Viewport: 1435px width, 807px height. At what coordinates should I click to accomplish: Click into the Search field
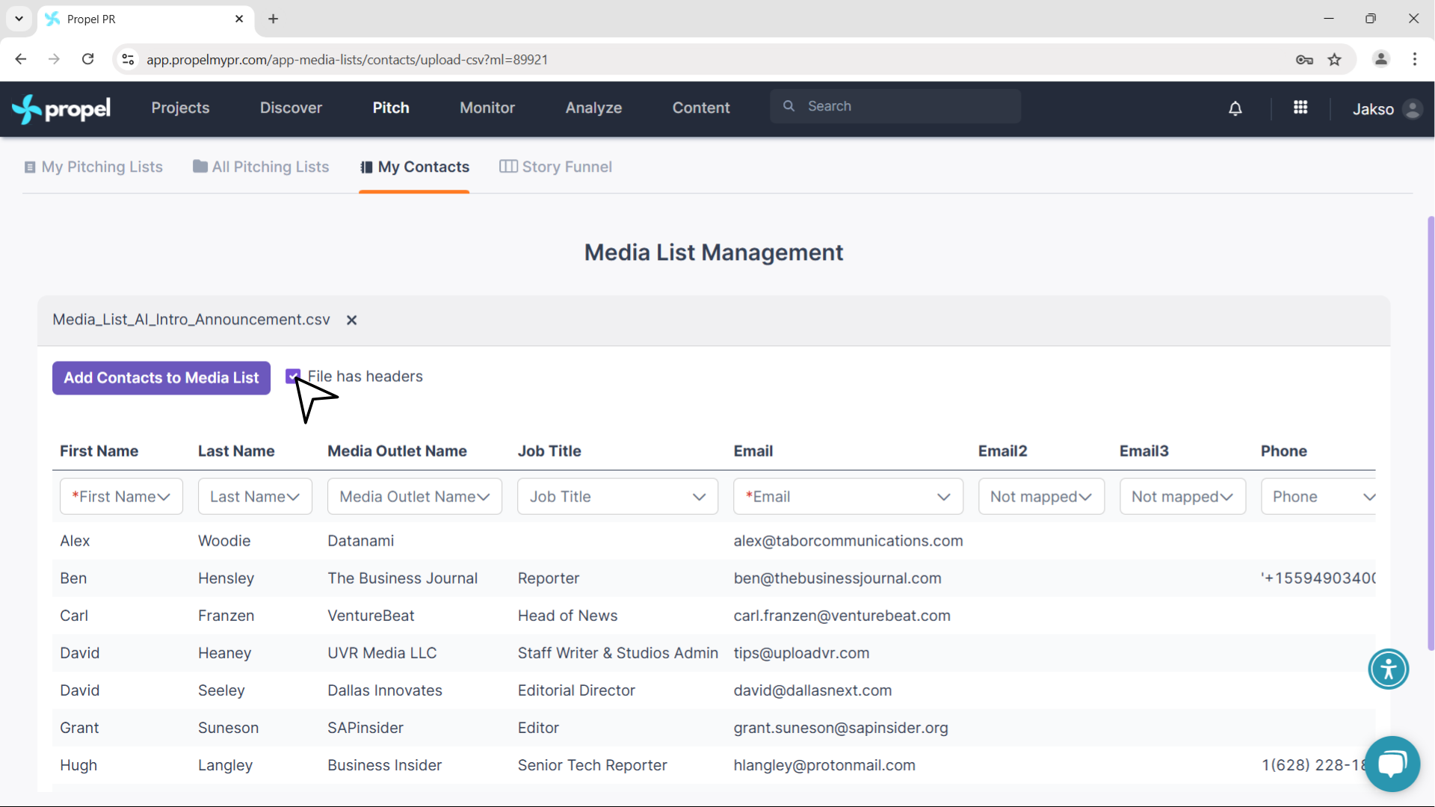pyautogui.click(x=895, y=106)
